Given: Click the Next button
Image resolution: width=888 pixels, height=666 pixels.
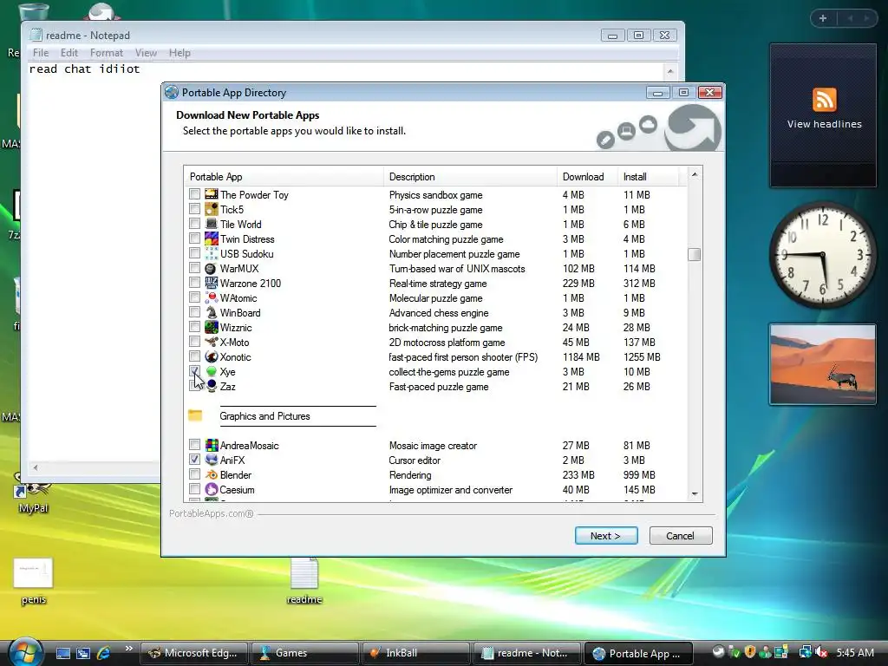Looking at the screenshot, I should pyautogui.click(x=606, y=535).
